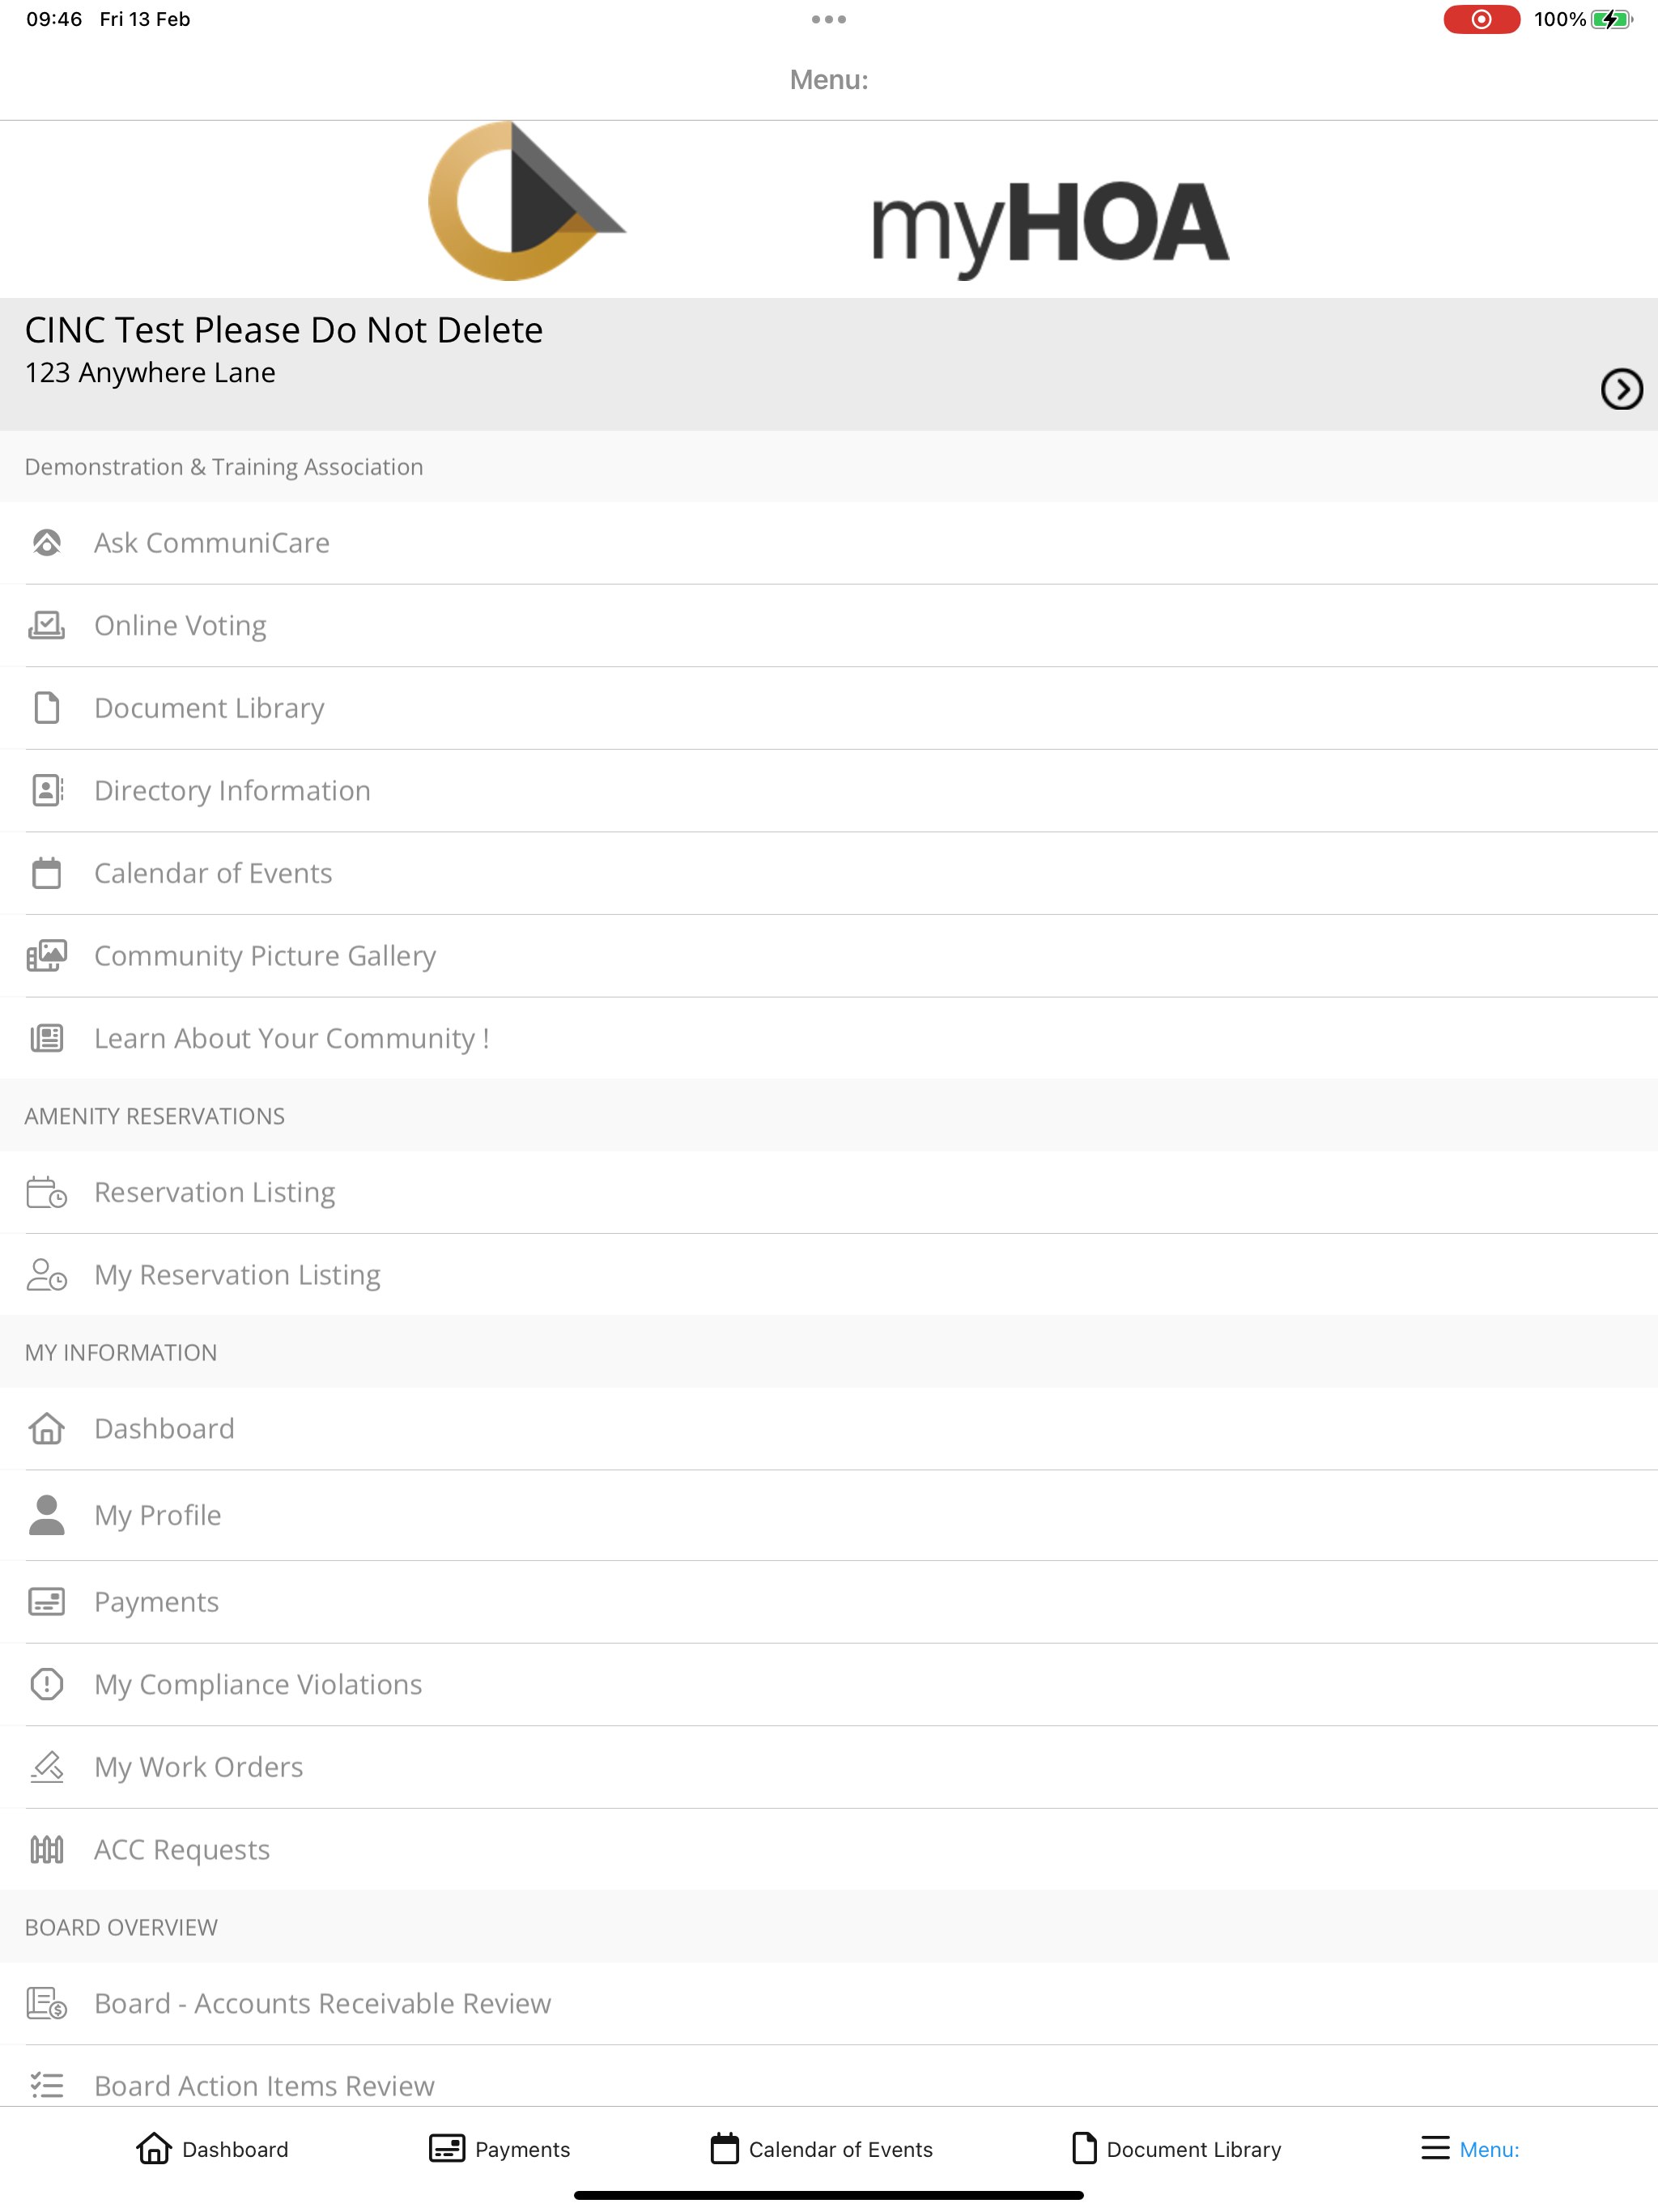Tap the My Profile person icon
The image size is (1658, 2212).
tap(47, 1515)
